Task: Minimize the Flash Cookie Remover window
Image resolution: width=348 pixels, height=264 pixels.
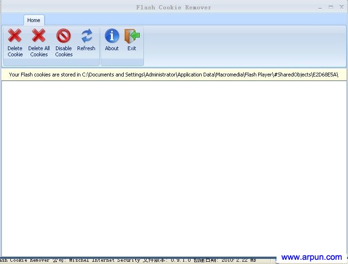Action: [320, 8]
